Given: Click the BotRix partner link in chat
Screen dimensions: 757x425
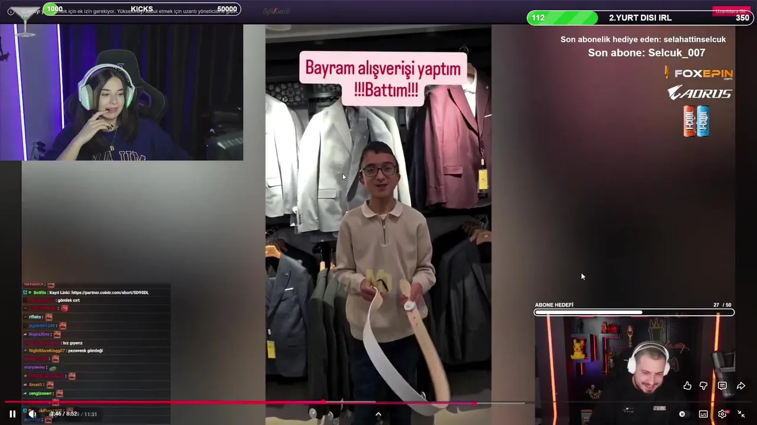Looking at the screenshot, I should pyautogui.click(x=109, y=292).
